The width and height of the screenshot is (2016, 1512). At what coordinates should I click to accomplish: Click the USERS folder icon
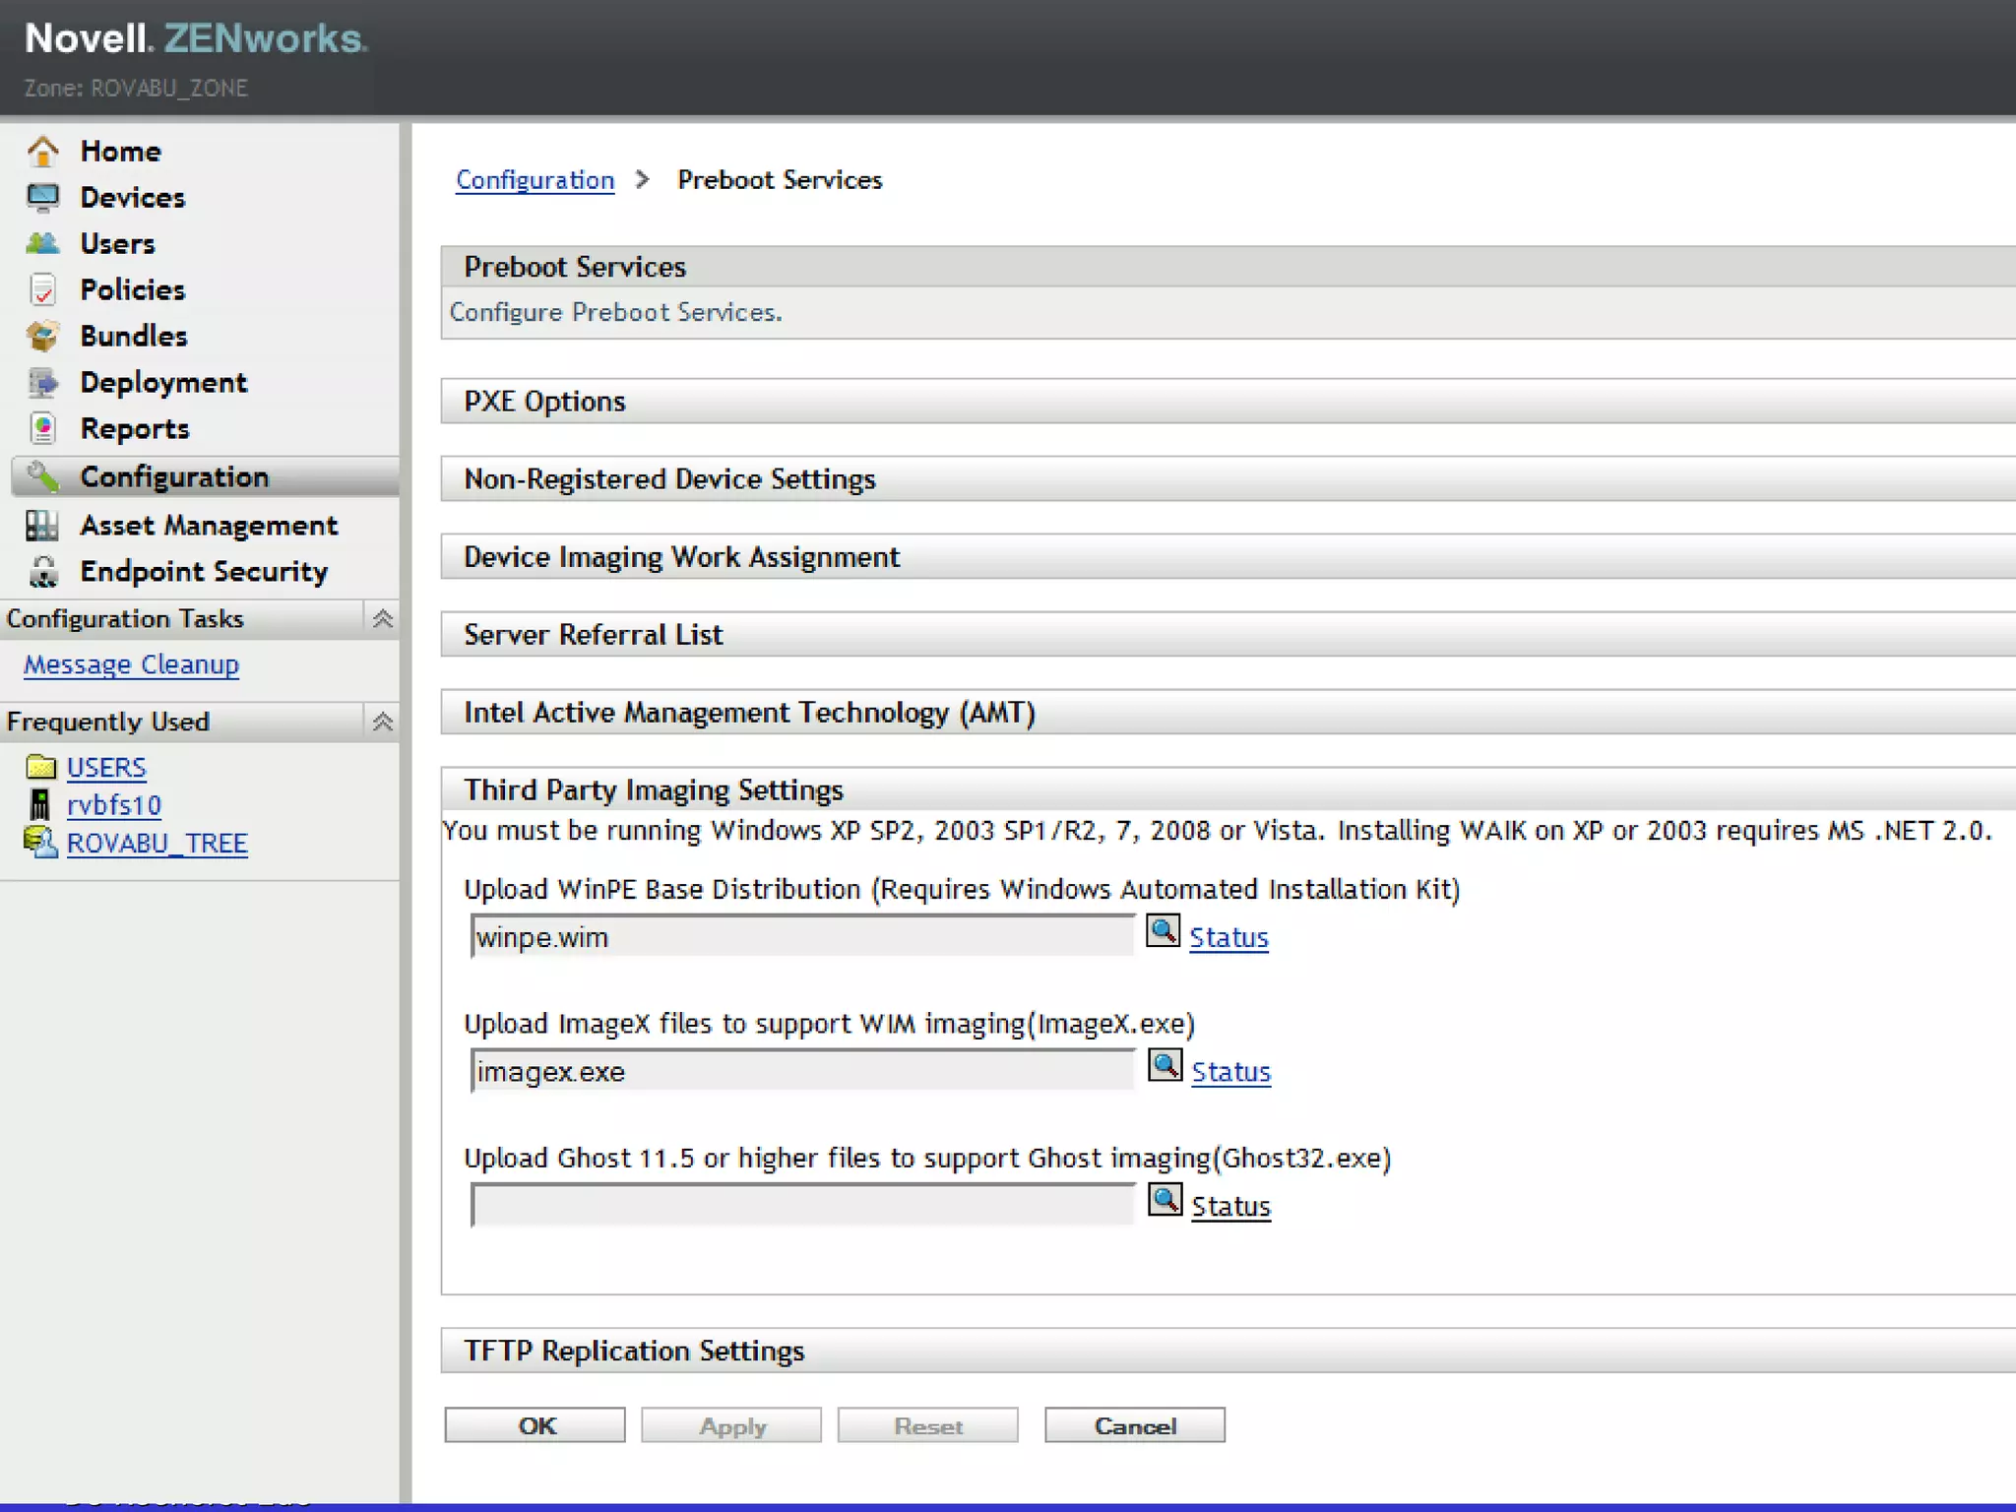(40, 767)
